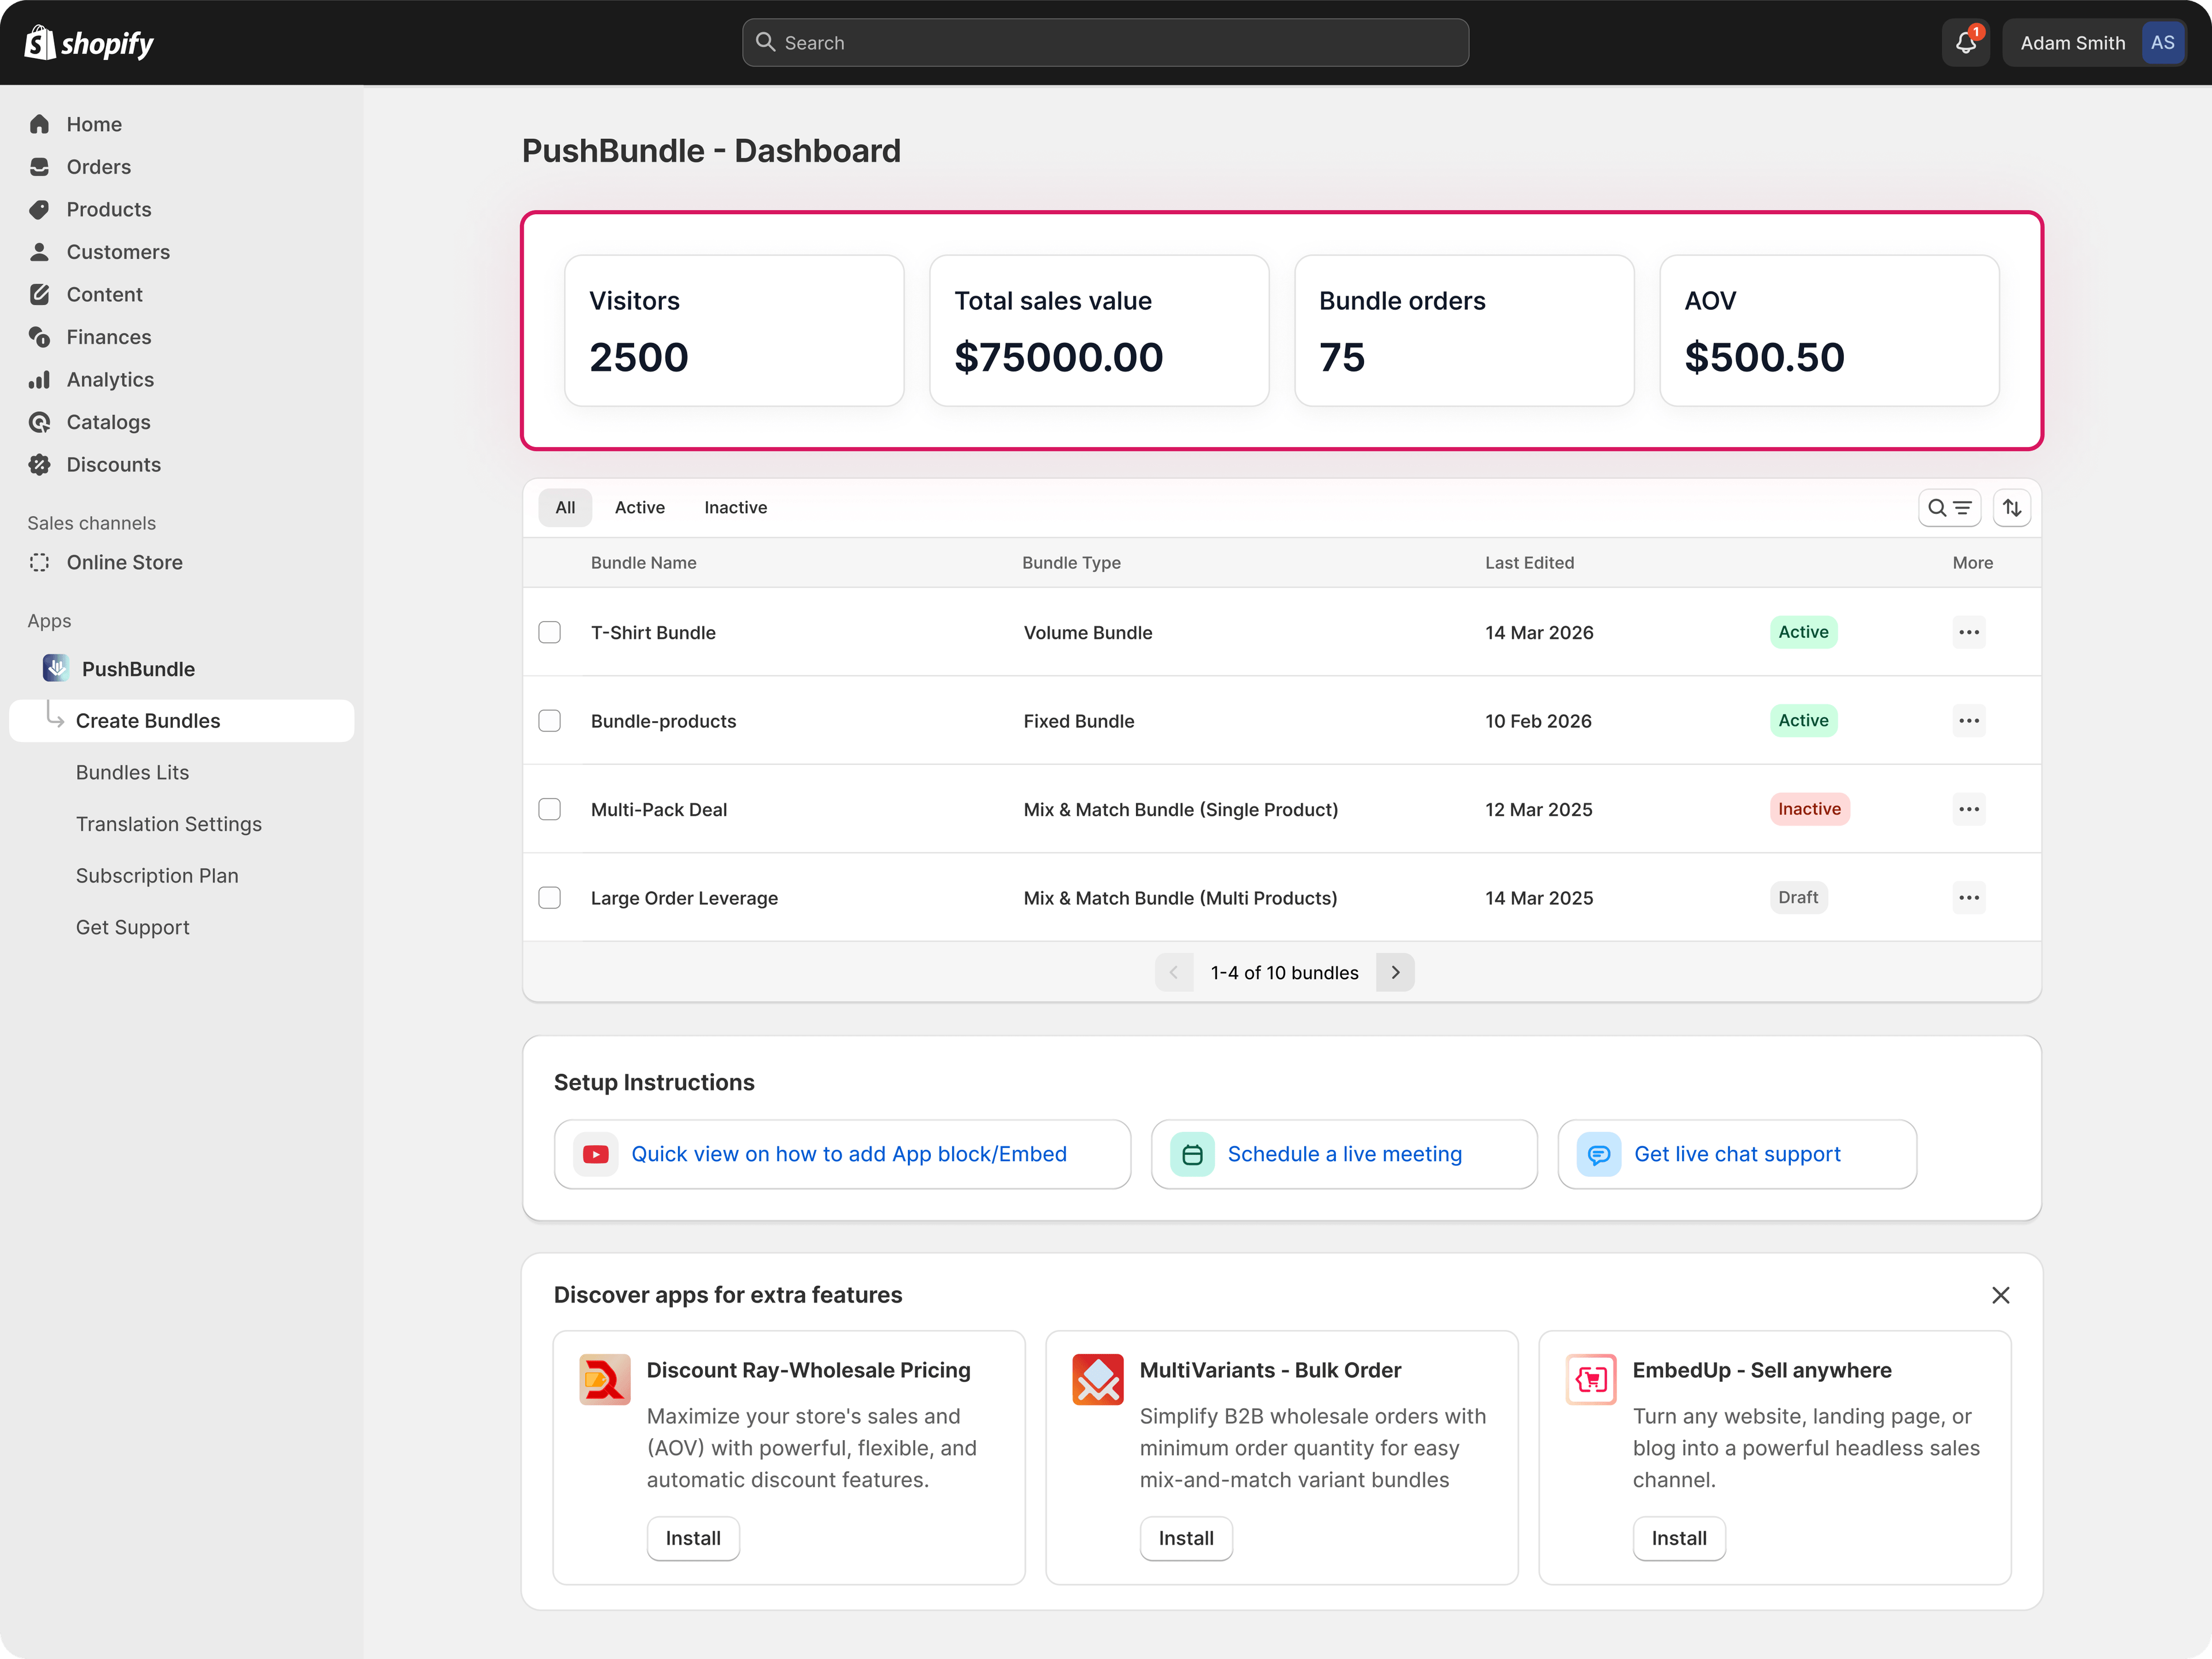The image size is (2212, 1659).
Task: Install Discount Ray-Wholesale Pricing app
Action: click(x=693, y=1538)
